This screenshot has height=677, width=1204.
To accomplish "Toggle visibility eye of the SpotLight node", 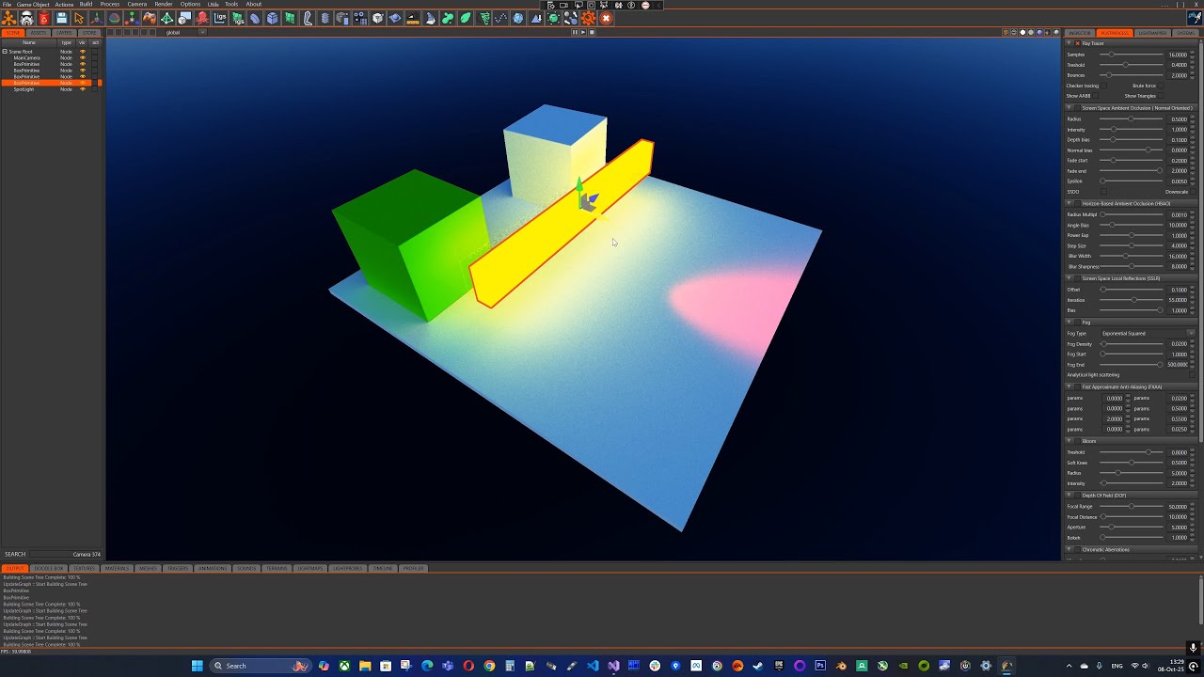I will 82,89.
